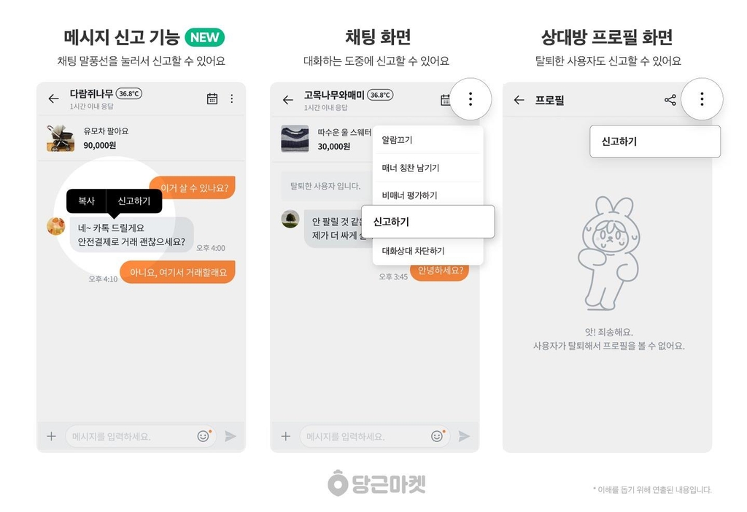The width and height of the screenshot is (747, 512).
Task: Tap back arrow in 다람쥐나무 chat
Action: point(53,98)
